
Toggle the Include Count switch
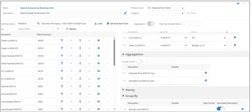click(x=140, y=62)
